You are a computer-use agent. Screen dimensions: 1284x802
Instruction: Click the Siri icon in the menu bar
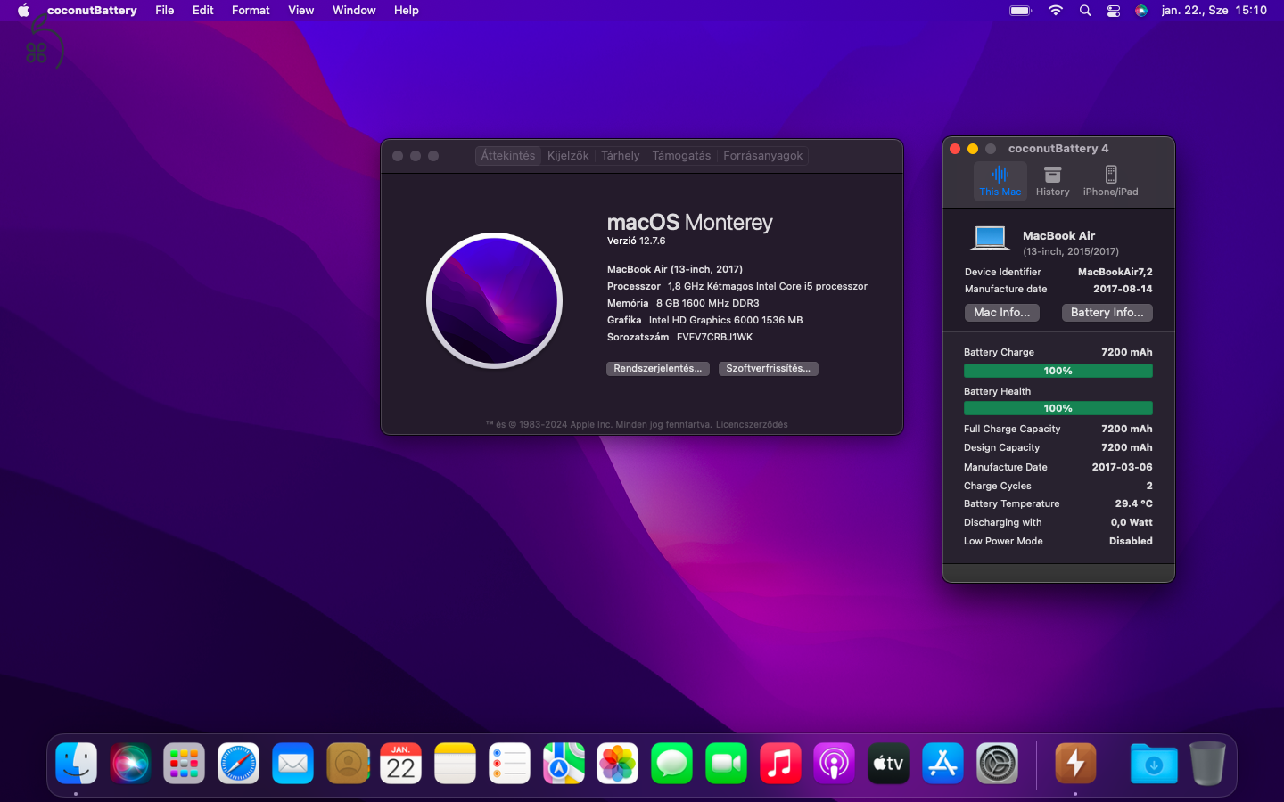tap(1141, 11)
